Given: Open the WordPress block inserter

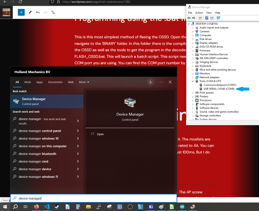Looking at the screenshot, I should click(21, 12).
